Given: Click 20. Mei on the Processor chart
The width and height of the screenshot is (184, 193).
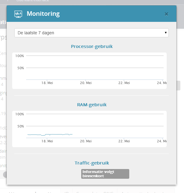Looking at the screenshot, I should click(x=86, y=83).
